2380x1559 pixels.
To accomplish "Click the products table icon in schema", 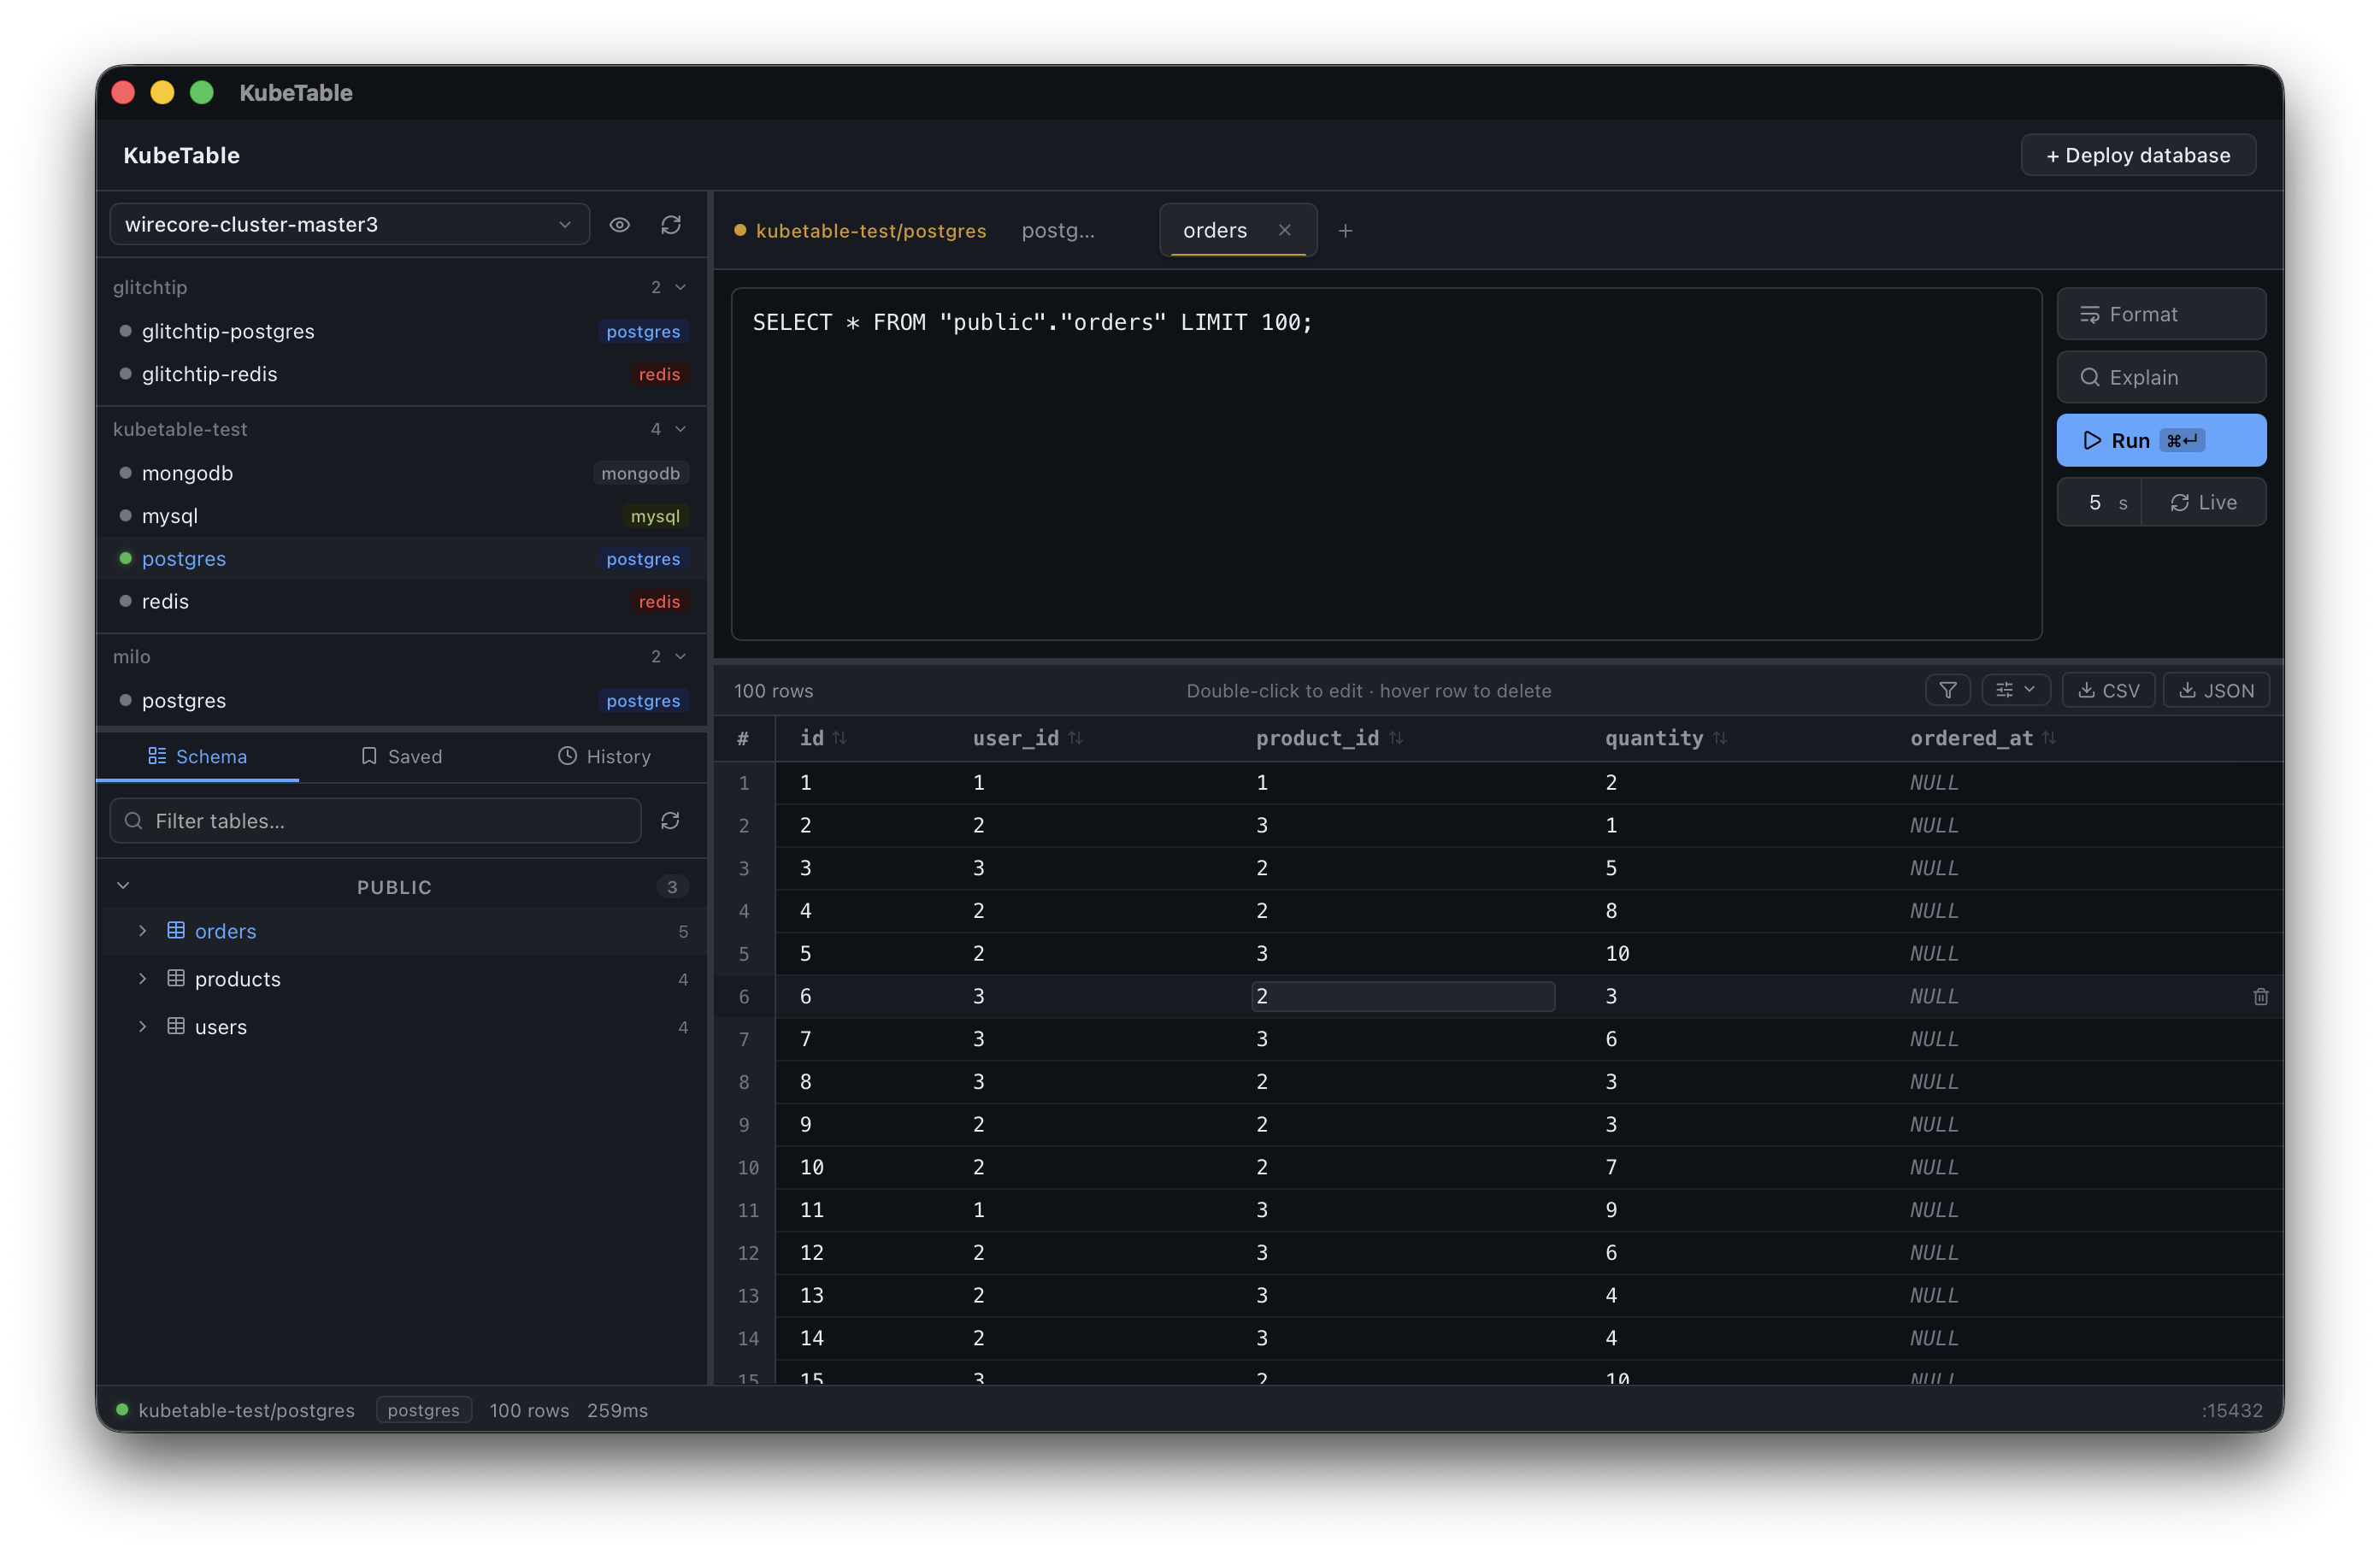I will 176,978.
